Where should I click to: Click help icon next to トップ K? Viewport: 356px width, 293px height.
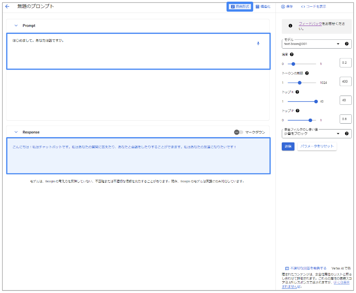point(297,92)
